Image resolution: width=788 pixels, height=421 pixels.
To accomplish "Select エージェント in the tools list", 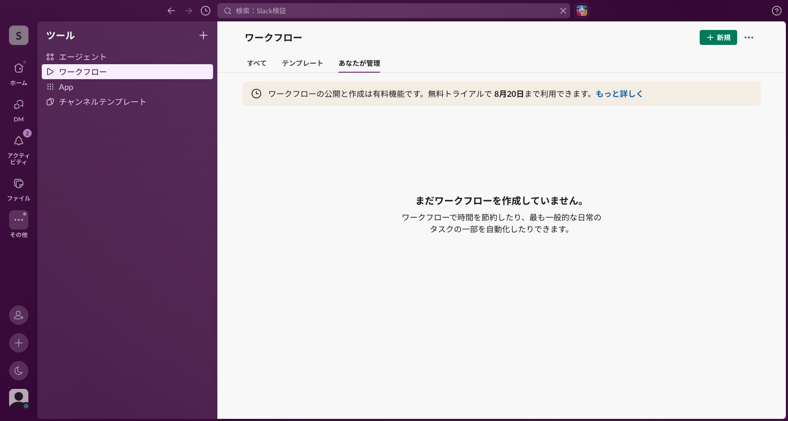I will click(x=127, y=57).
